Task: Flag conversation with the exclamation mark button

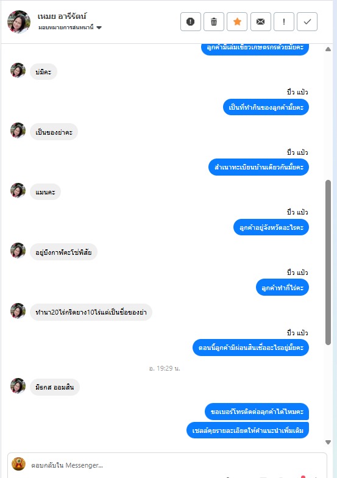Action: pos(284,22)
